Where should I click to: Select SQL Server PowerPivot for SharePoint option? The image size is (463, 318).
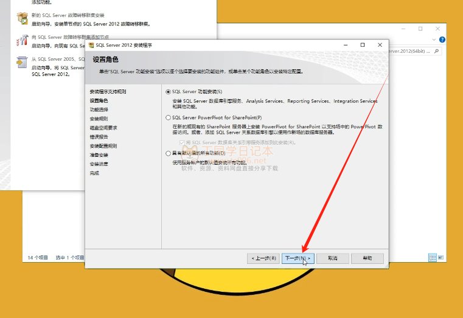point(169,117)
